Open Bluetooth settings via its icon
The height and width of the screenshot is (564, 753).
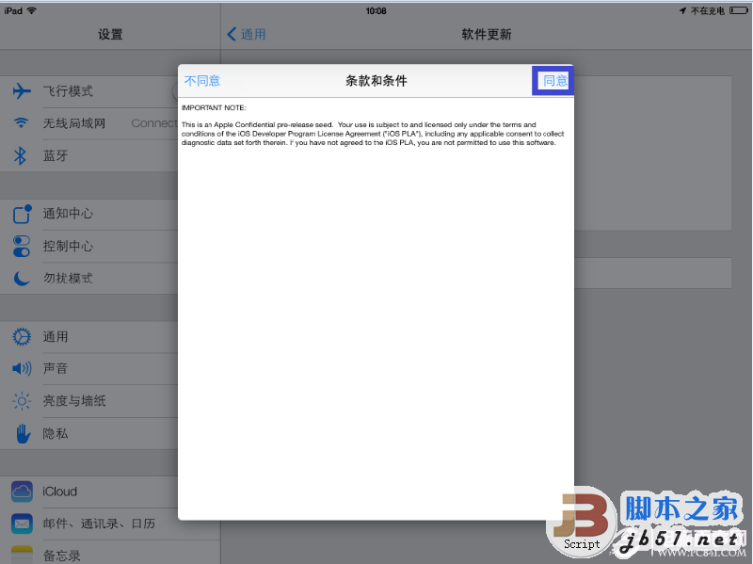coord(21,156)
